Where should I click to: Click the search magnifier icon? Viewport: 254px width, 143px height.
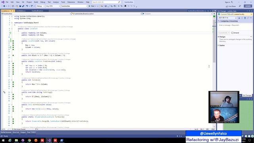[x=119, y=2]
